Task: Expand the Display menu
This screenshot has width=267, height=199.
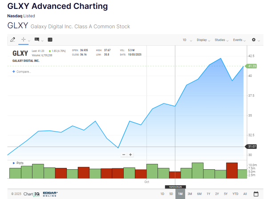Action: 203,40
